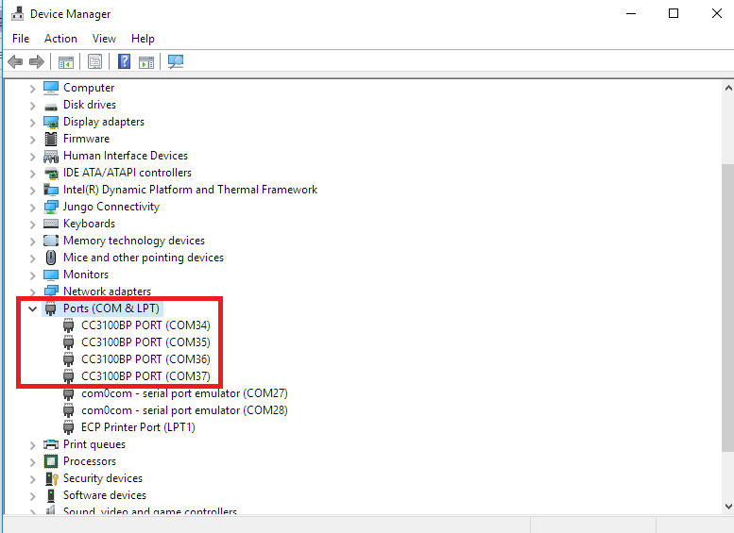Click the Ports (COM & LPT) icon
734x533 pixels.
coord(51,308)
